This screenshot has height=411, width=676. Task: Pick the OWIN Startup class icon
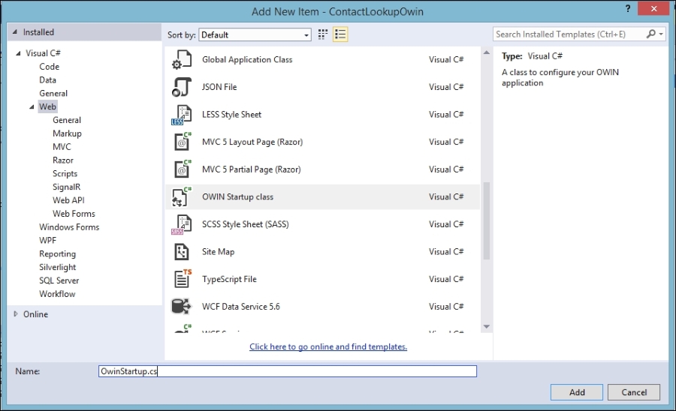pos(182,196)
